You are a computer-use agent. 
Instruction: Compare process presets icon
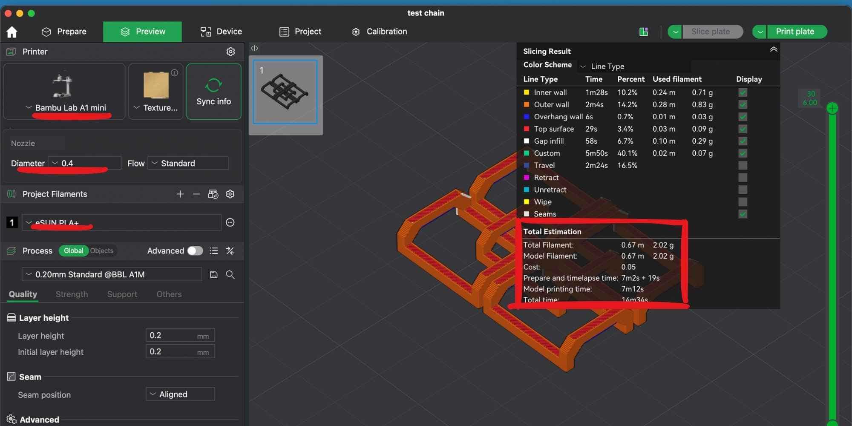(x=230, y=251)
